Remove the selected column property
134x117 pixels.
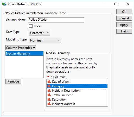(13, 81)
